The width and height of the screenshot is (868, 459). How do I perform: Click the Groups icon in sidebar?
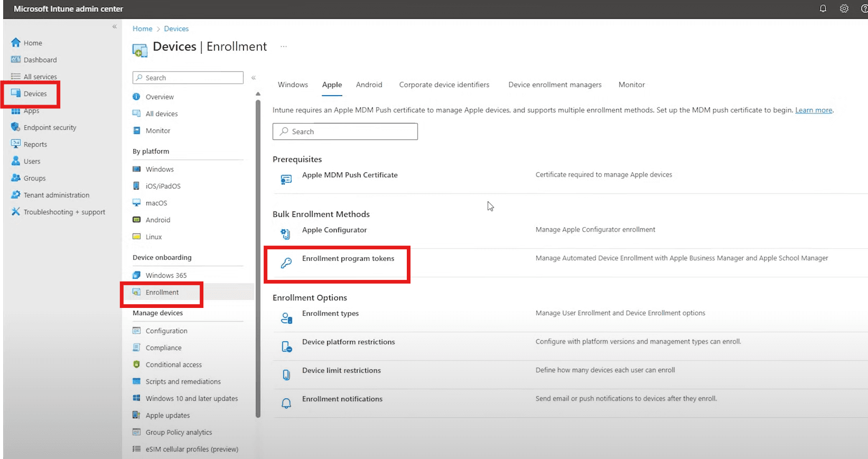(16, 178)
